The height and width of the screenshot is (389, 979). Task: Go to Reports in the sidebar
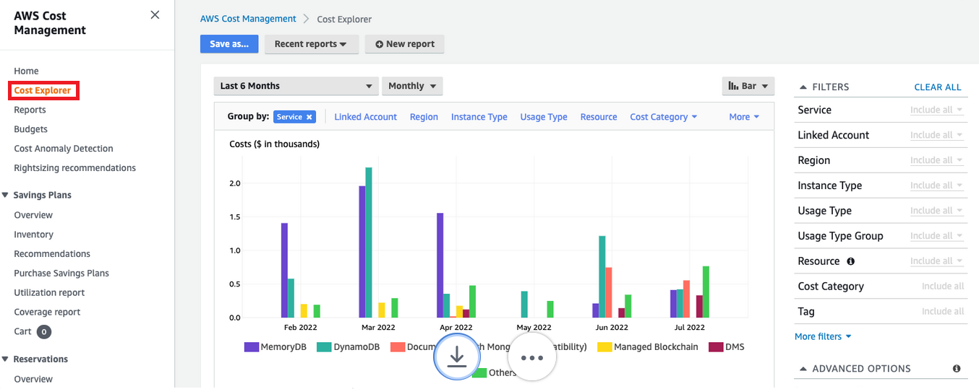point(30,110)
